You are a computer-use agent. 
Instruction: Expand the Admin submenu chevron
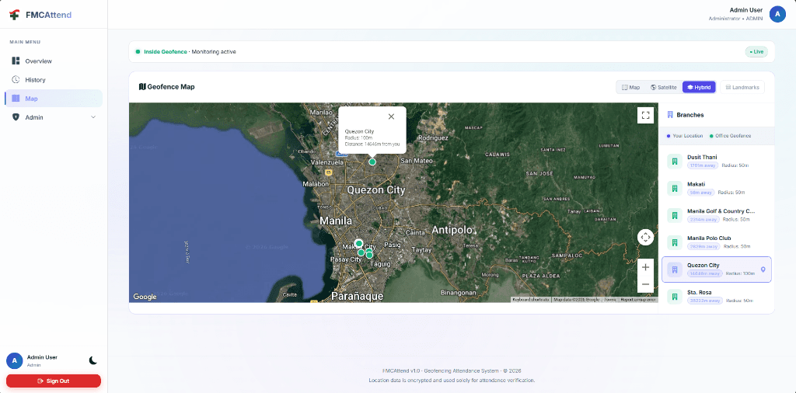[x=93, y=117]
